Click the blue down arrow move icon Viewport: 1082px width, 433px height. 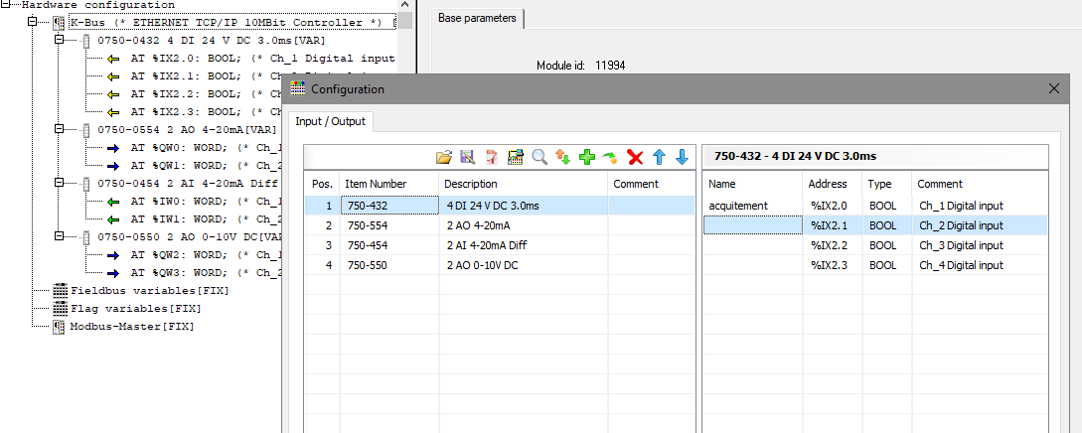coord(682,157)
